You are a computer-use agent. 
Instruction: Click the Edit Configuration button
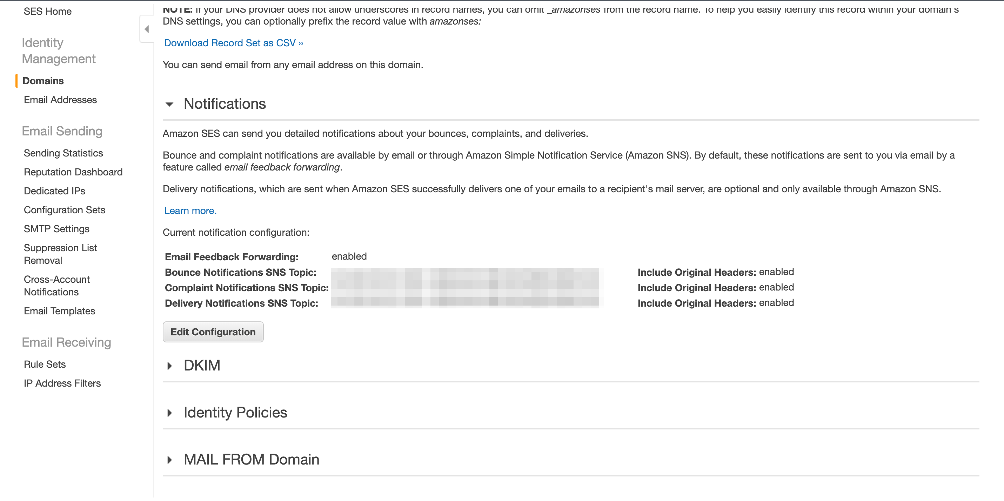pyautogui.click(x=213, y=332)
